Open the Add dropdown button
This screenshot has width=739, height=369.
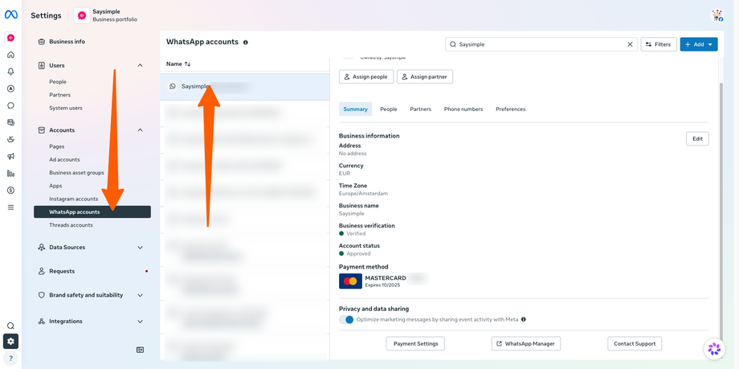click(x=699, y=44)
